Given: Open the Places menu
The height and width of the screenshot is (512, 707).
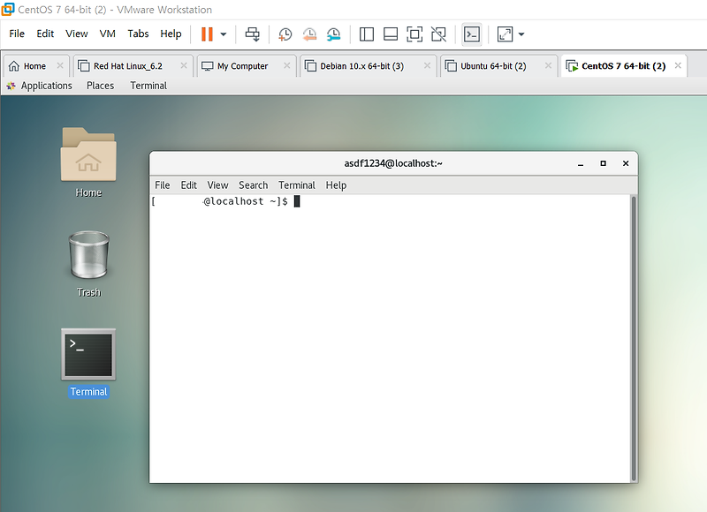Looking at the screenshot, I should point(100,85).
